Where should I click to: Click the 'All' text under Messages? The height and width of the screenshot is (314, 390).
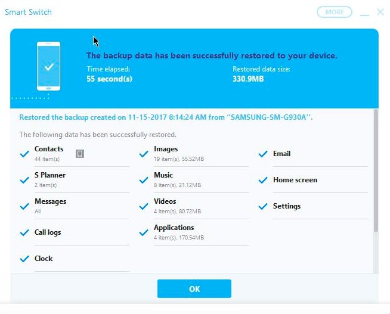[x=38, y=212]
